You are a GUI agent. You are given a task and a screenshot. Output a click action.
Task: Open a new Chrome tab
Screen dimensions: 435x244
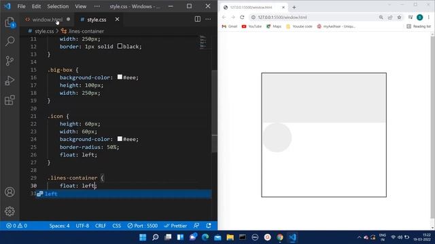pos(294,7)
